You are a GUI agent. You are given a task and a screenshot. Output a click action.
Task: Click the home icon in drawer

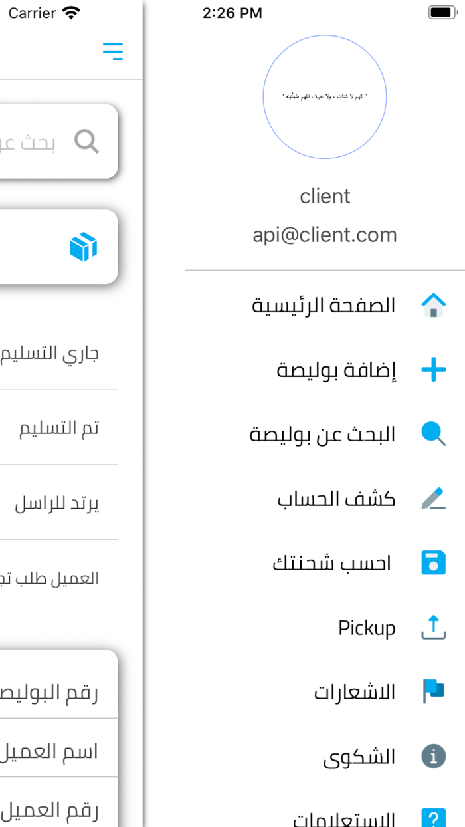coord(433,305)
